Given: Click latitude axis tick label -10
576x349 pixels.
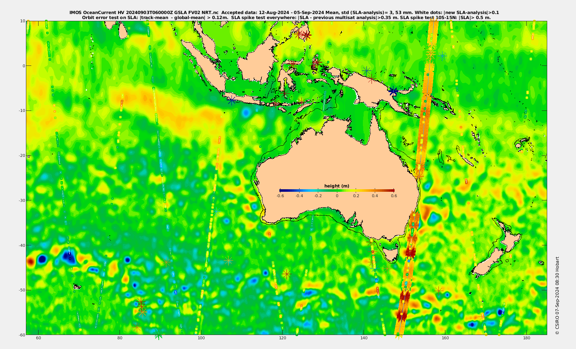Looking at the screenshot, I should (22, 110).
